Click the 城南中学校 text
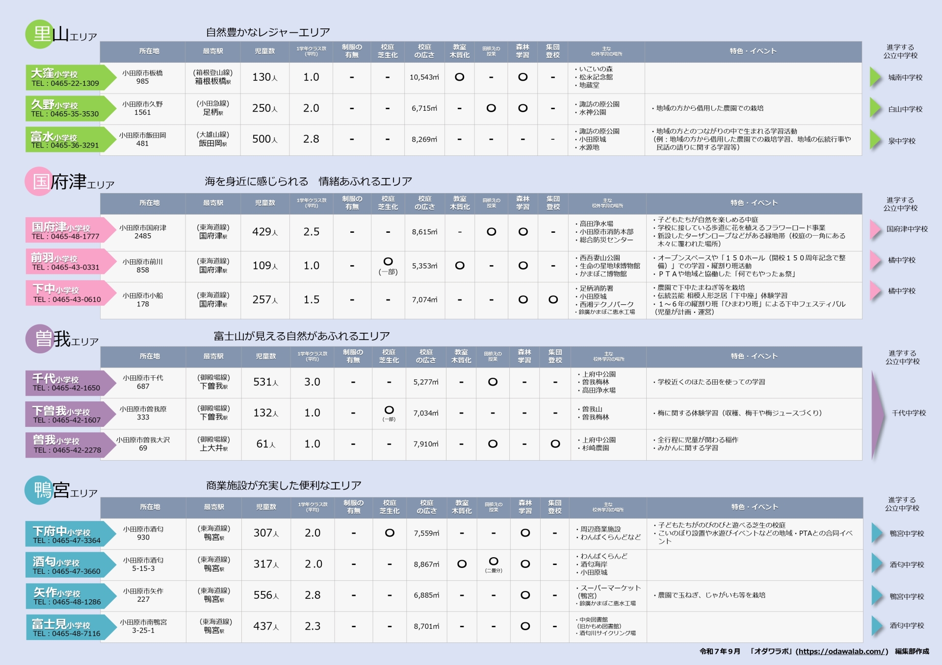 (905, 77)
